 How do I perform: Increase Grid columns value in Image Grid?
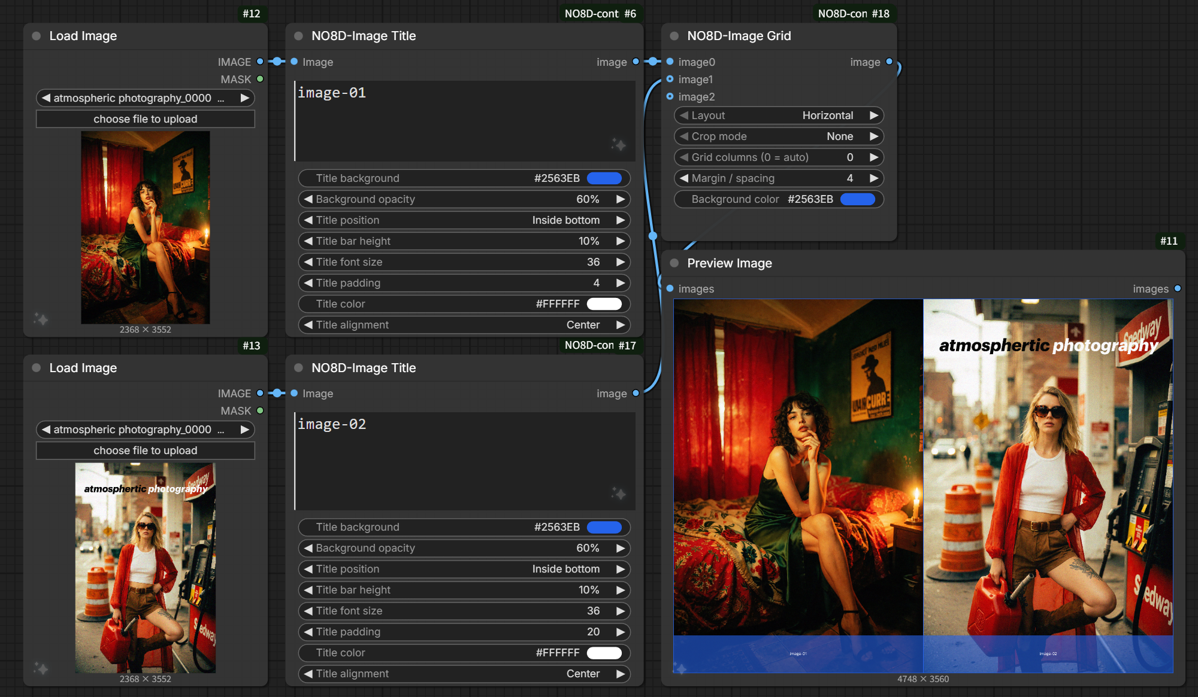coord(874,157)
